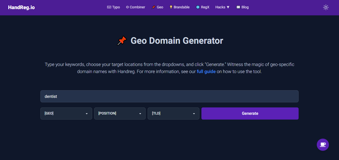Click the HandReg.io logo
The height and width of the screenshot is (160, 339).
(x=21, y=7)
